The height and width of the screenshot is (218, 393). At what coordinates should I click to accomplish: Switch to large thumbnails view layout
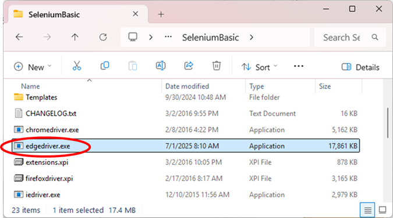coord(383,210)
